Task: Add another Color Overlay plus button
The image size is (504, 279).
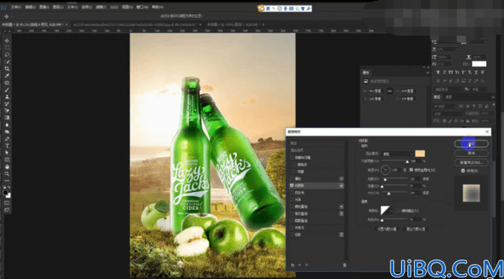Action: (341, 206)
